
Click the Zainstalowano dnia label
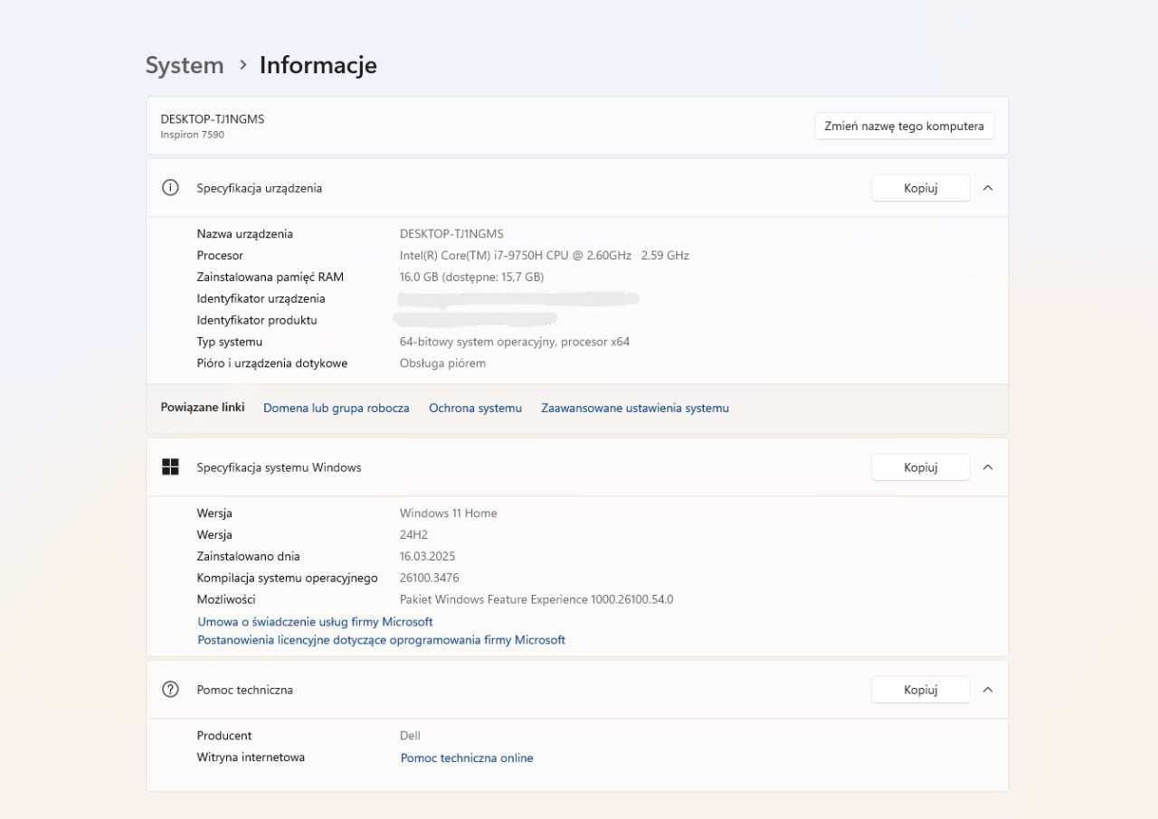pyautogui.click(x=249, y=557)
